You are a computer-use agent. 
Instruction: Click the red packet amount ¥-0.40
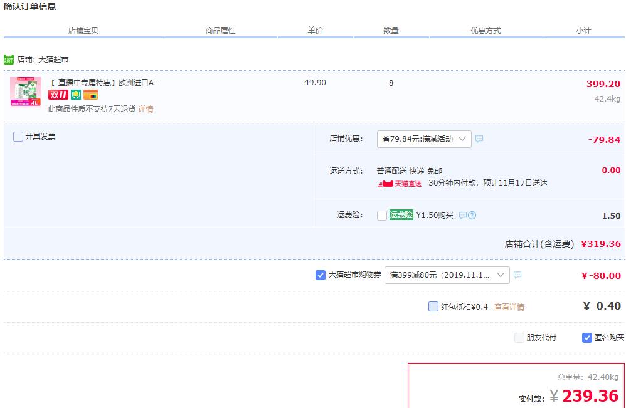[x=602, y=306]
